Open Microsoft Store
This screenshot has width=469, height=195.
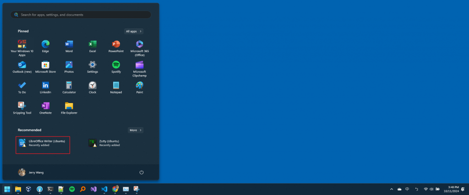click(45, 67)
